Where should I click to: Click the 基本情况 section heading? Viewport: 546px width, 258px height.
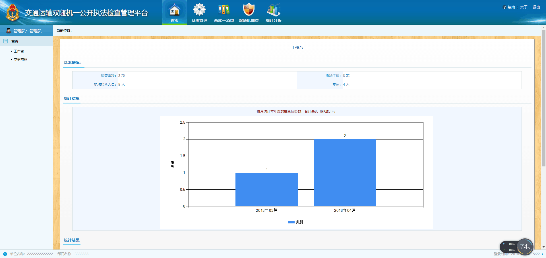click(x=73, y=63)
